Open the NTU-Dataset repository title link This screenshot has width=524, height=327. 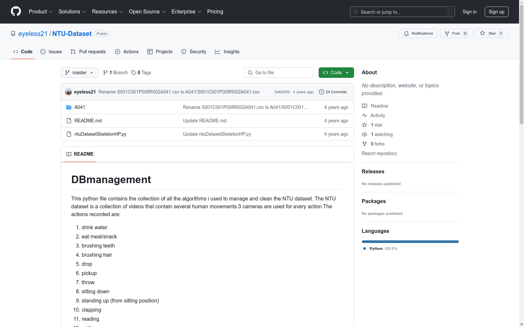72,34
